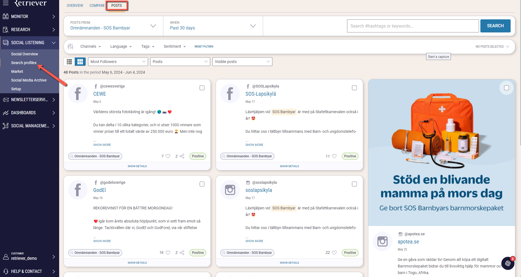
Task: Select the apotea.se image post checkbox
Action: click(x=507, y=88)
